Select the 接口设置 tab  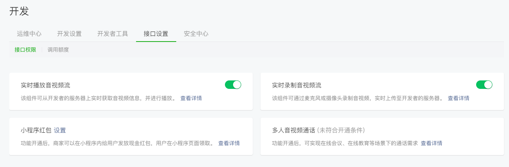(x=156, y=33)
